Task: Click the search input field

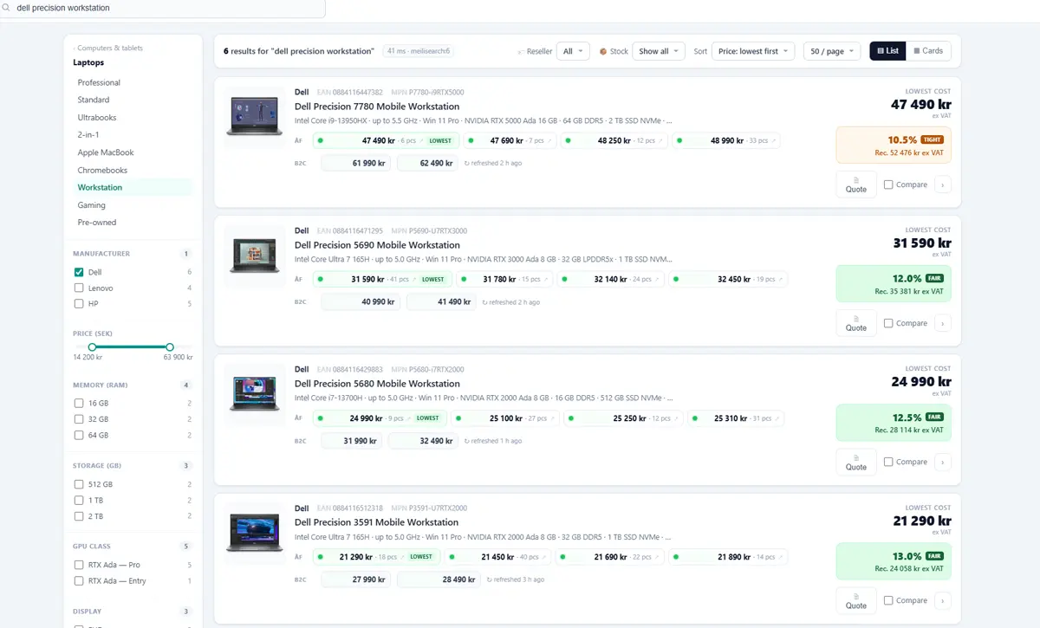Action: pyautogui.click(x=163, y=8)
